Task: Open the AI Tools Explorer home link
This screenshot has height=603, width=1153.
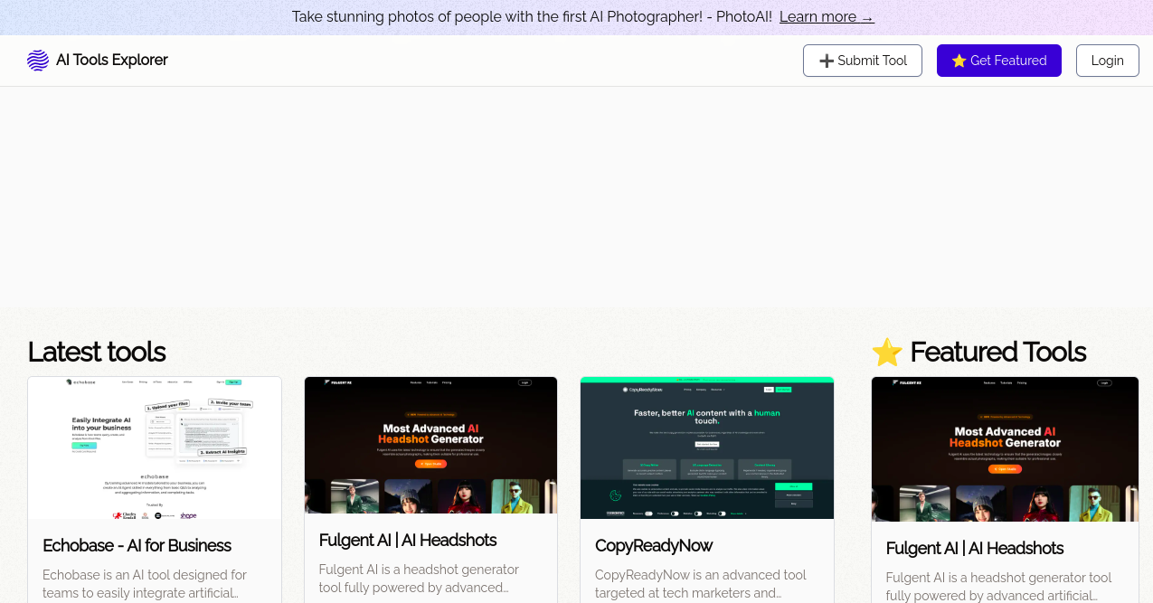Action: pos(98,61)
